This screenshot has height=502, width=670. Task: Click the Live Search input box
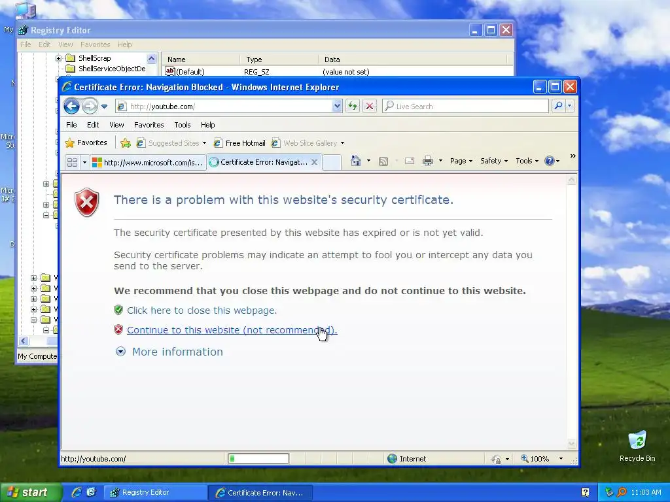tap(465, 107)
